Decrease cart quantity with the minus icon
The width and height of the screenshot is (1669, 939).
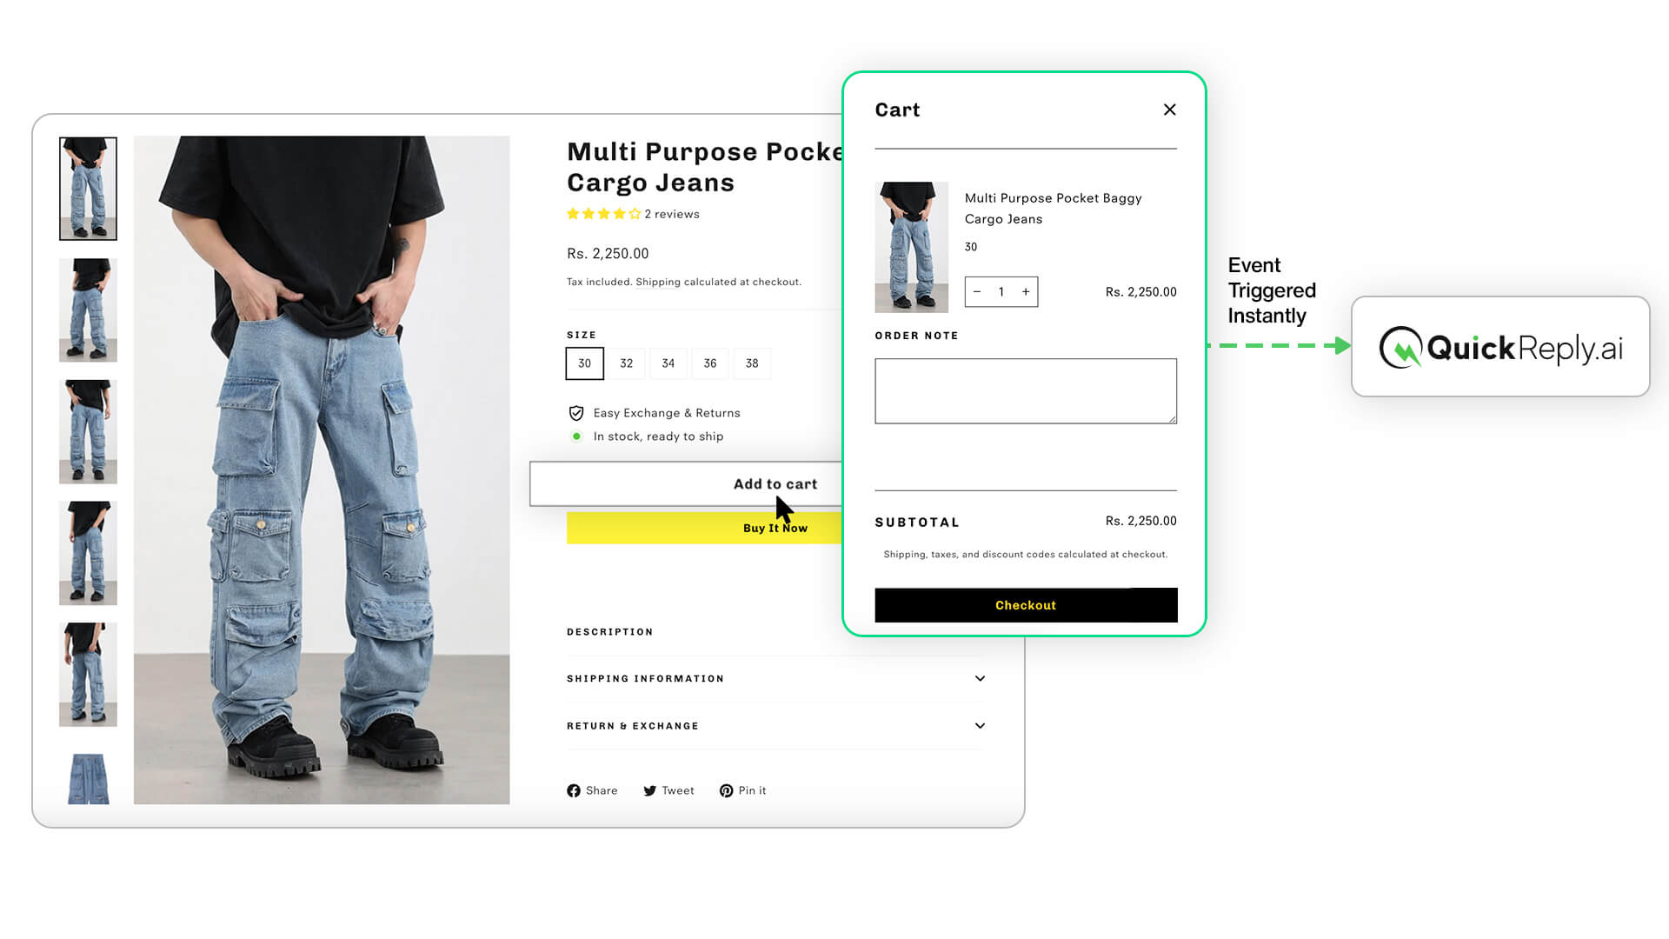[x=977, y=292]
